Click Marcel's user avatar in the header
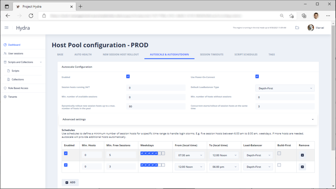This screenshot has height=189, width=336. click(x=311, y=28)
